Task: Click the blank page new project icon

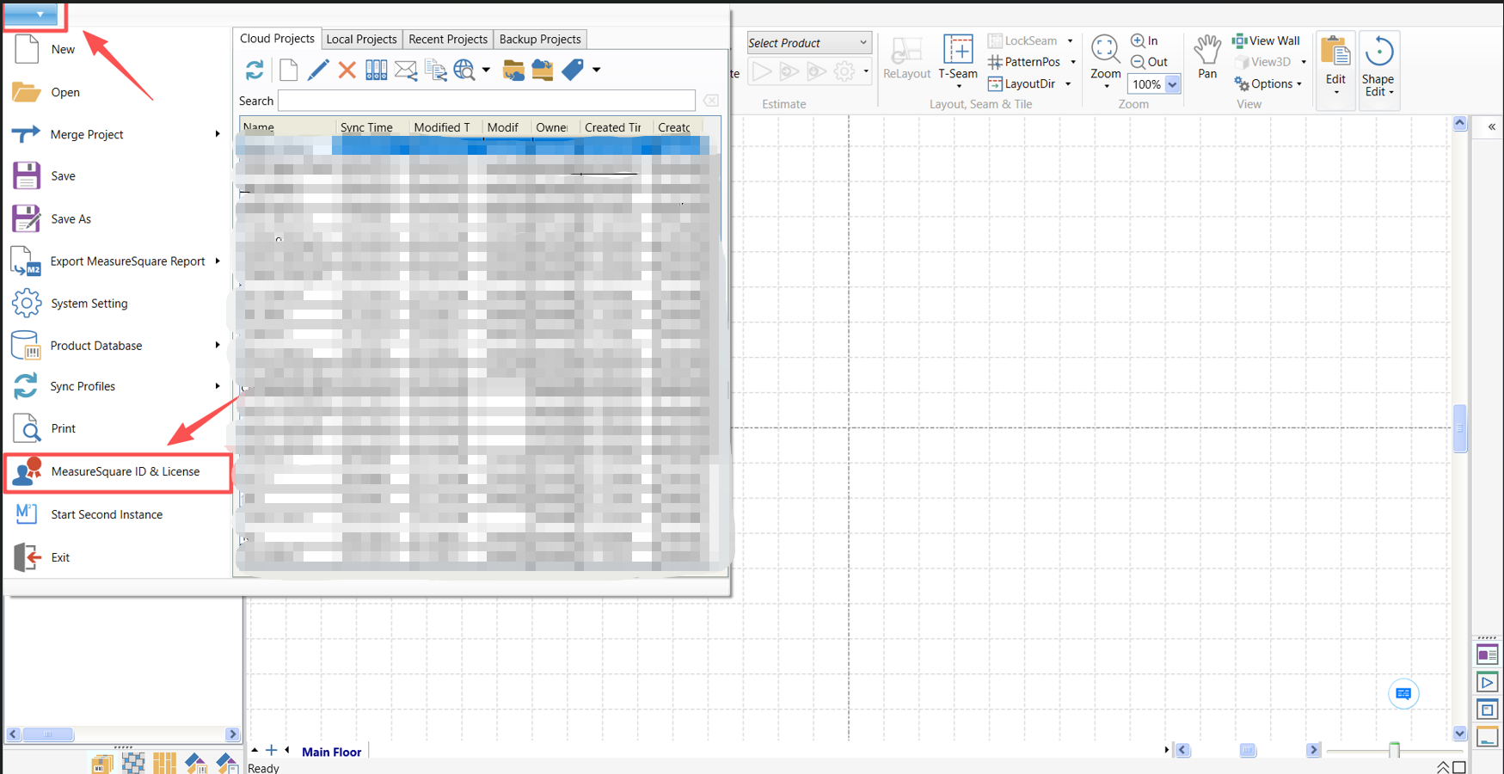Action: click(289, 70)
